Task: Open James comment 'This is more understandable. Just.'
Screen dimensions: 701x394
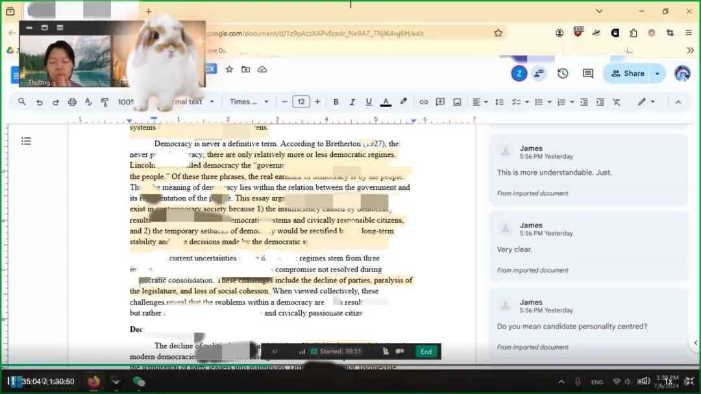Action: tap(588, 170)
